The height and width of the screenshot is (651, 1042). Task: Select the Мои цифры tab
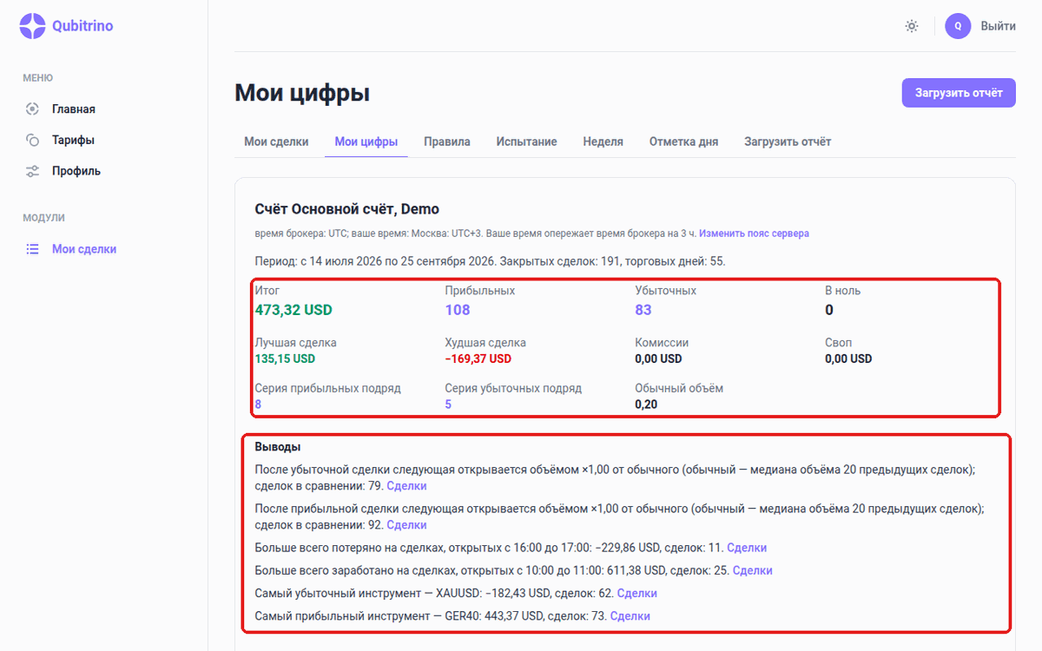pos(366,141)
